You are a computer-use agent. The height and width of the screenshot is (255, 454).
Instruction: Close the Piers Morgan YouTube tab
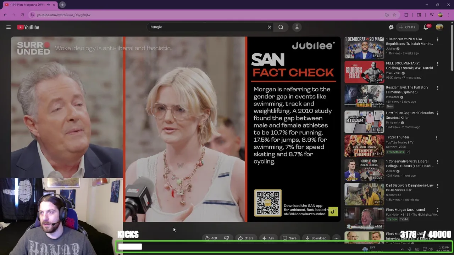[54, 5]
